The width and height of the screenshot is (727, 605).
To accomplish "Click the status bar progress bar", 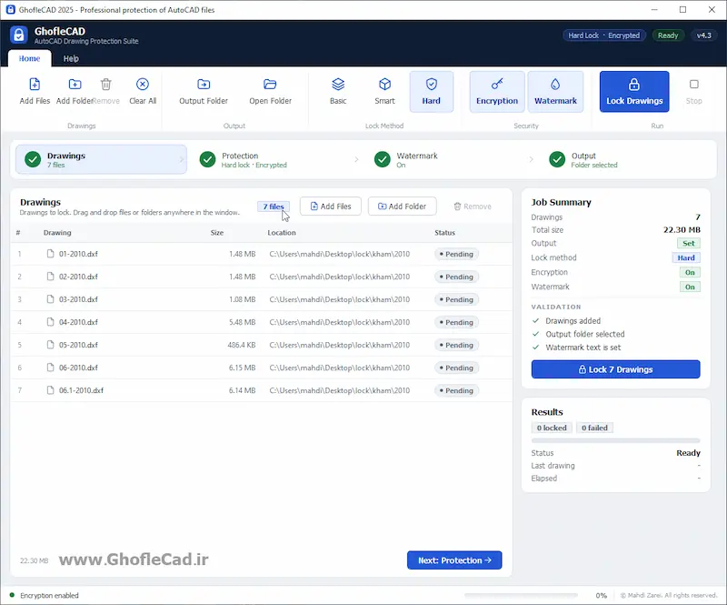I will click(x=521, y=595).
